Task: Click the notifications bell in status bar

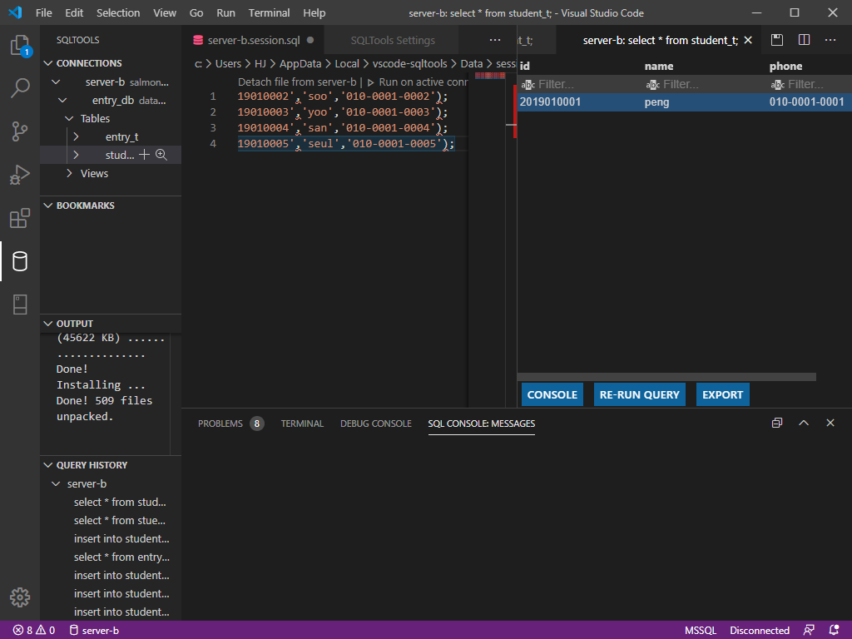Action: pyautogui.click(x=835, y=631)
